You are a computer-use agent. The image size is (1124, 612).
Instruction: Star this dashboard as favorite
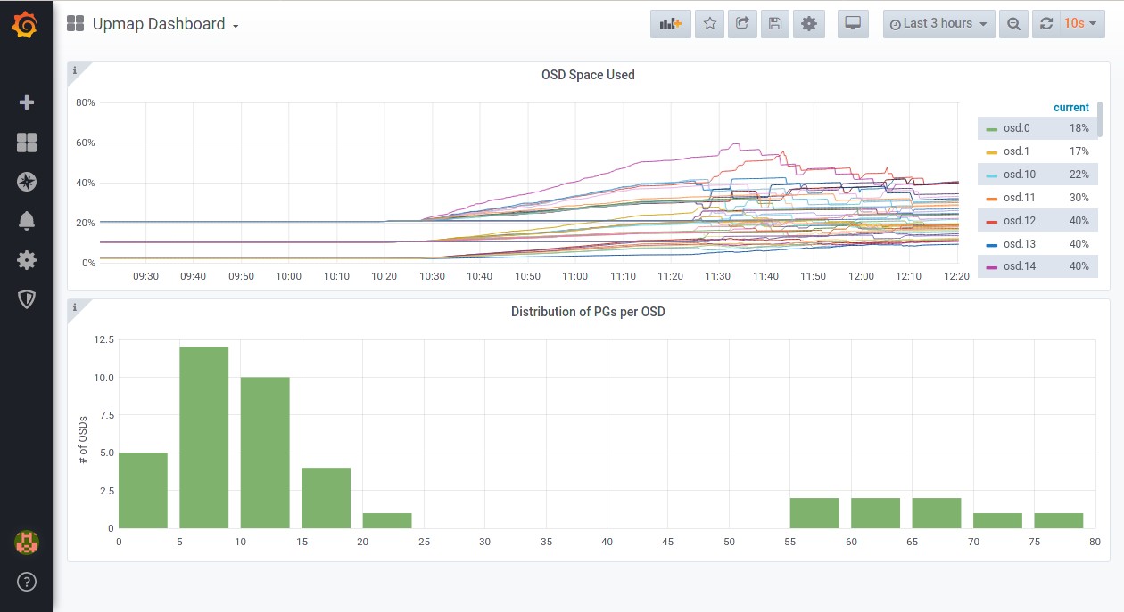pos(710,24)
